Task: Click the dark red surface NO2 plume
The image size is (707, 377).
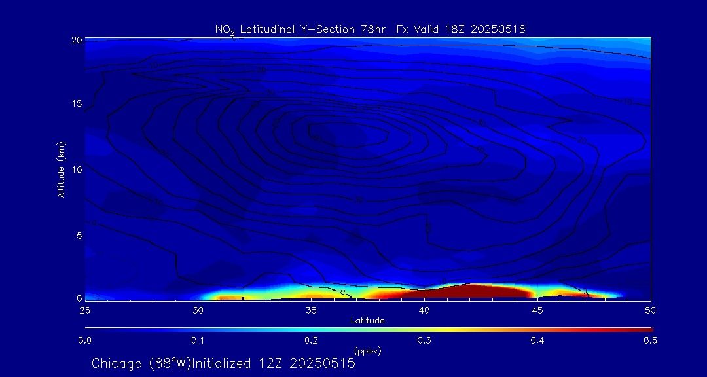Action: pos(469,292)
